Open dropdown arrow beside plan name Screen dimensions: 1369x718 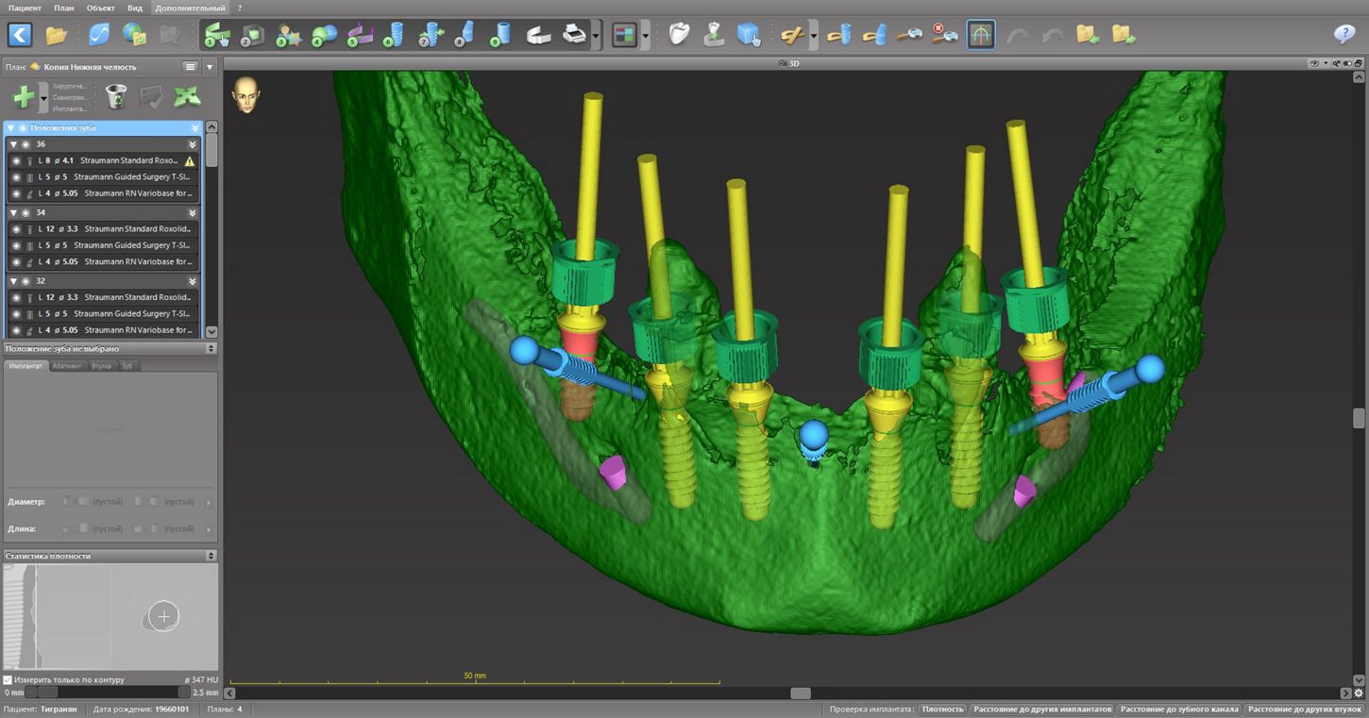(x=210, y=67)
